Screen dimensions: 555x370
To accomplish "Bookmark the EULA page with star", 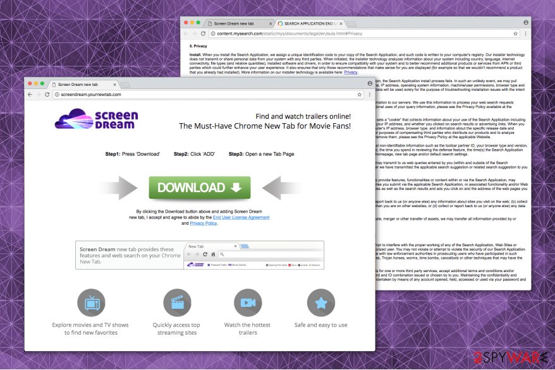I will click(x=515, y=33).
